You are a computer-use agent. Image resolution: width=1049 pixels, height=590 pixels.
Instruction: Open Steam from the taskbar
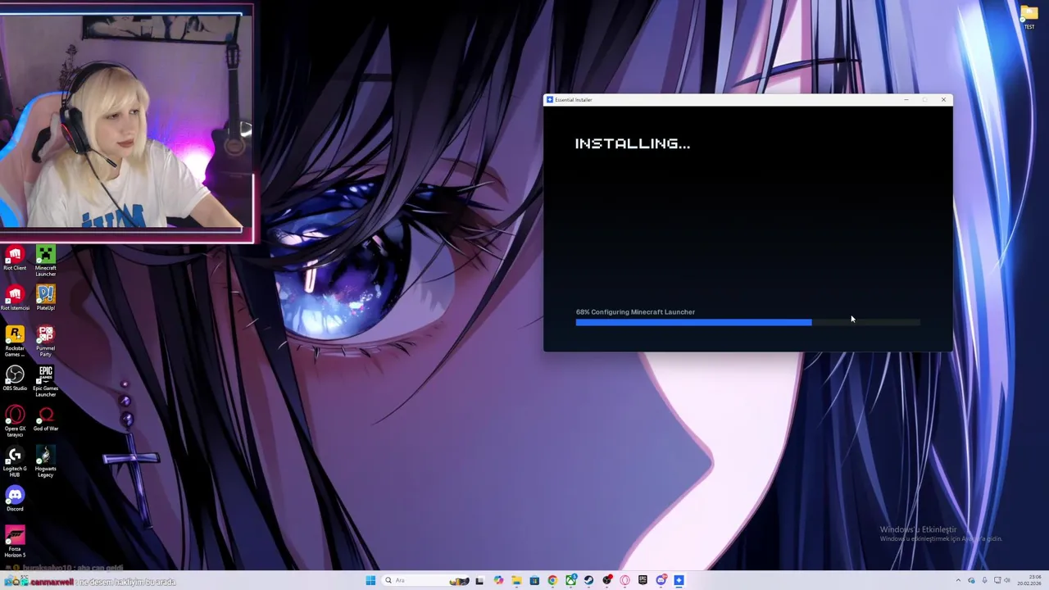[588, 580]
